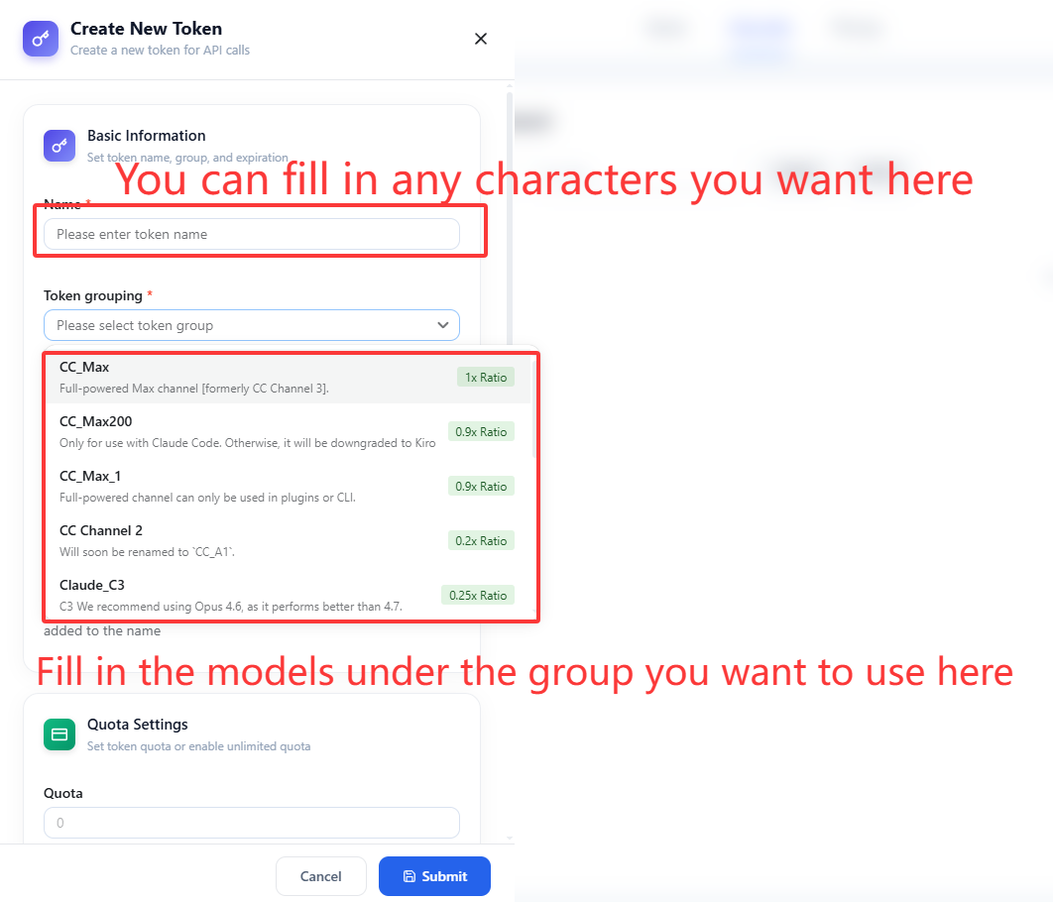This screenshot has height=902, width=1053.
Task: Click the CC_Max200 description about Claude Code
Action: [247, 443]
